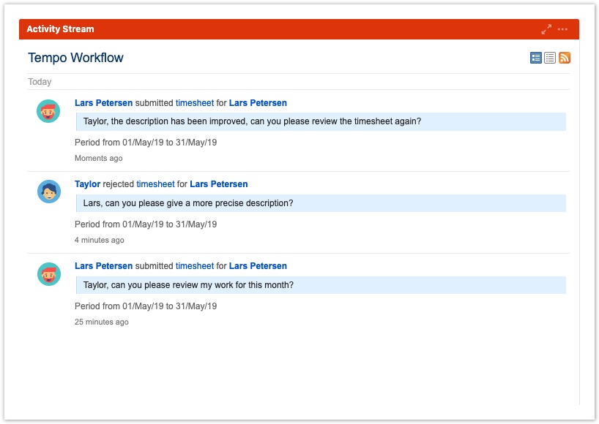Open the three-dot gadget options menu
599x424 pixels.
pos(562,29)
